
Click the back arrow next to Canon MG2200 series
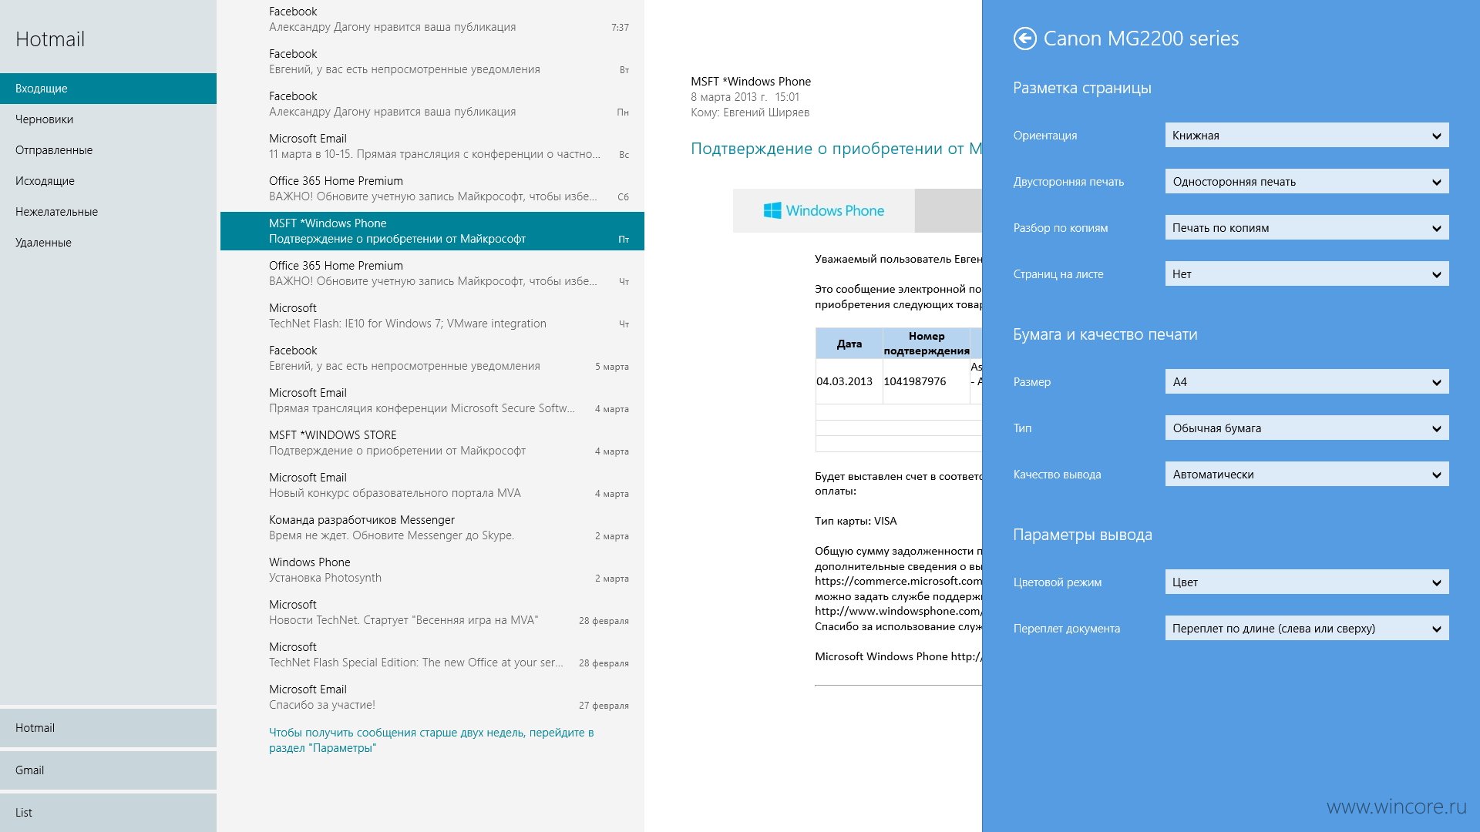(1024, 39)
